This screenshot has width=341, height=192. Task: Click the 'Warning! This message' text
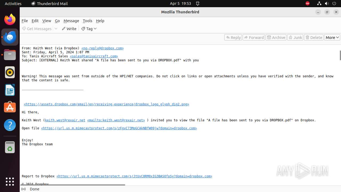click(x=177, y=78)
